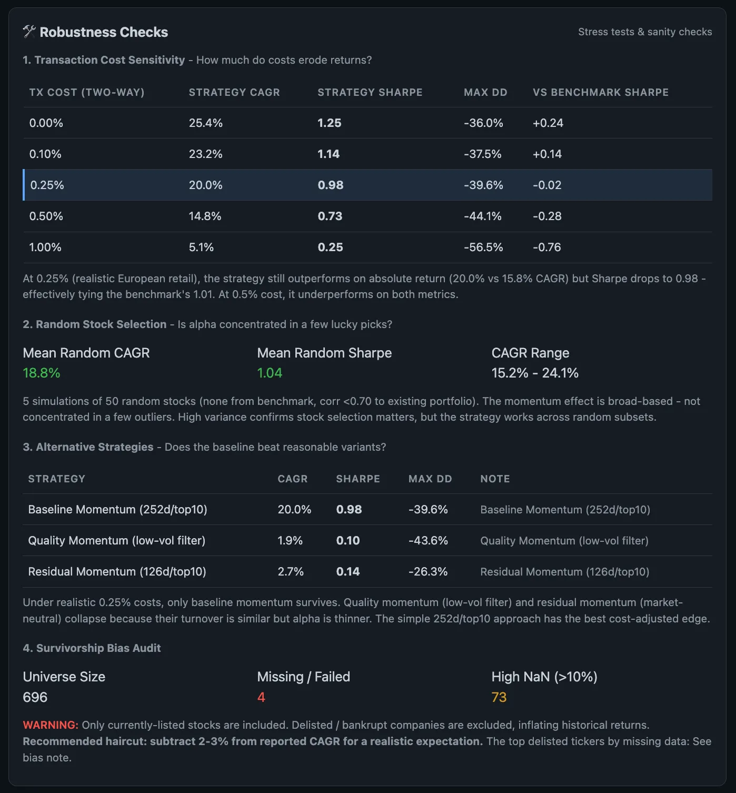Click the Strategy CAGR column header

(x=234, y=92)
